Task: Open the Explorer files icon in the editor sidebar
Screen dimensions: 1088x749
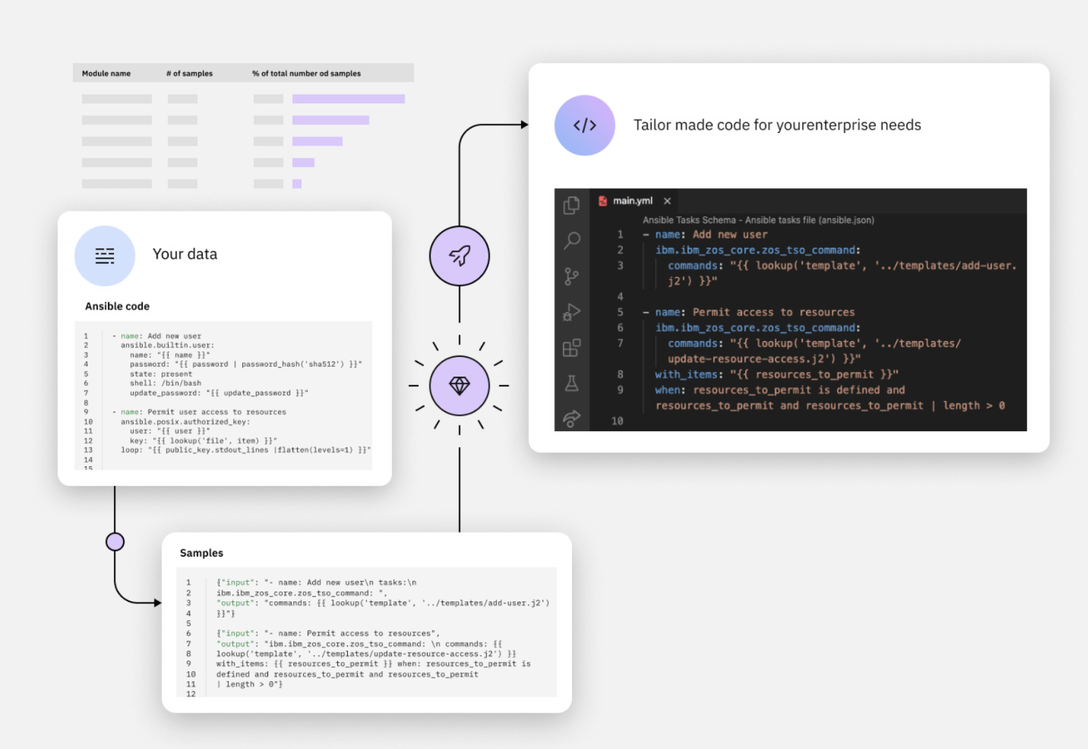Action: coord(571,205)
